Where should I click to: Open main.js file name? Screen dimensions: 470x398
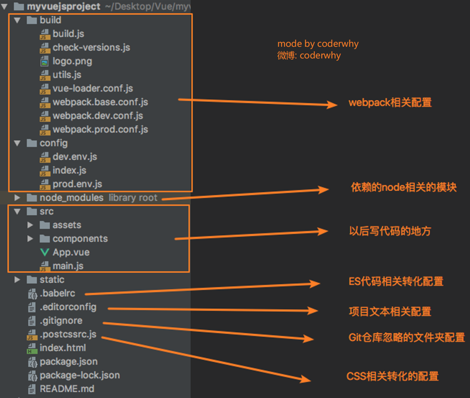pos(68,266)
